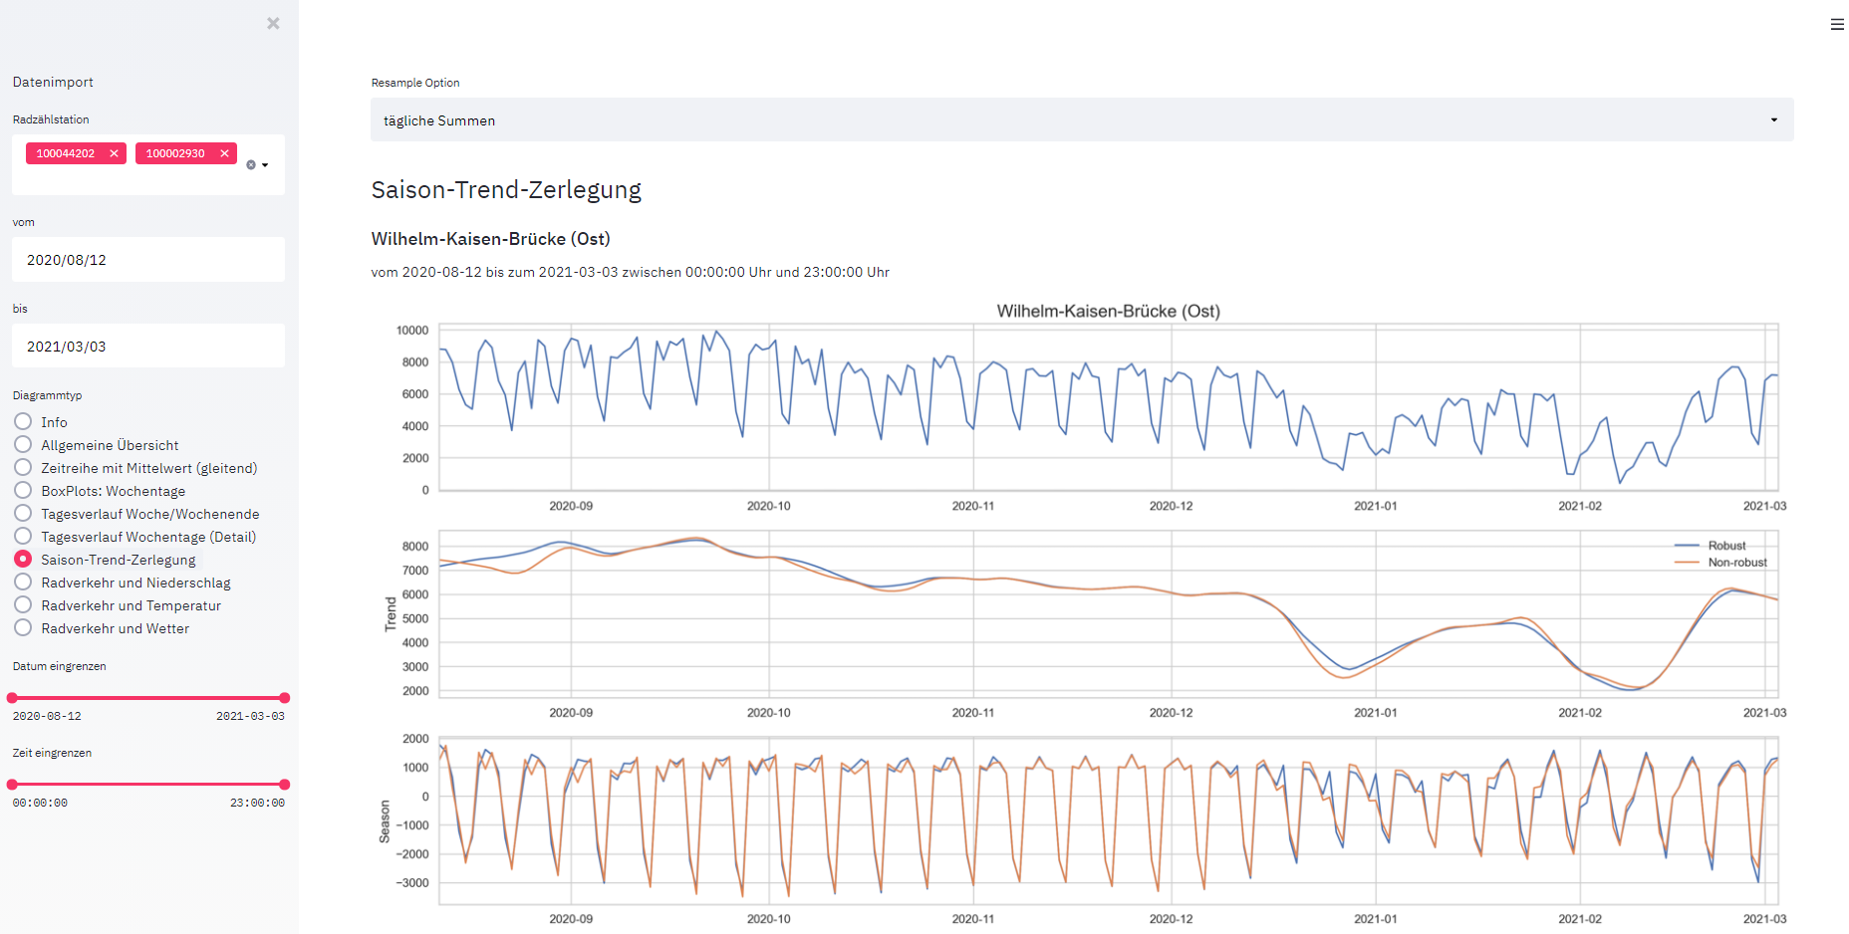Click the right handle of Datum eingrenzen slider
Viewport: 1849px width, 934px height.
pyautogui.click(x=285, y=698)
